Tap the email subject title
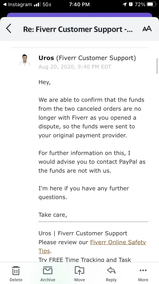159x284 pixels. [x=78, y=29]
